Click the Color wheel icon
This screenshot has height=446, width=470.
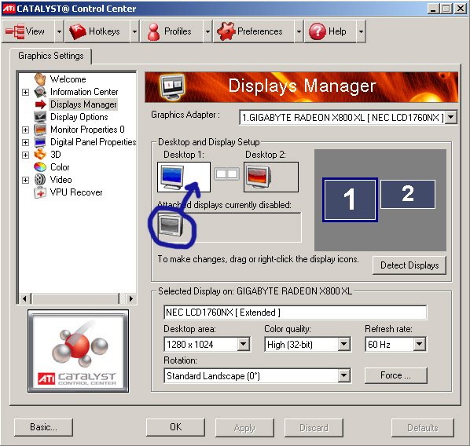(x=40, y=167)
